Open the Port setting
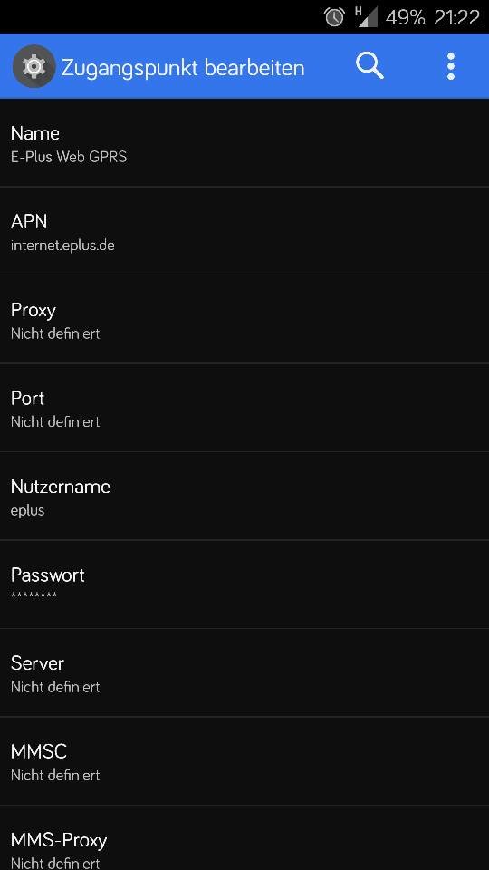The width and height of the screenshot is (489, 870). point(244,408)
